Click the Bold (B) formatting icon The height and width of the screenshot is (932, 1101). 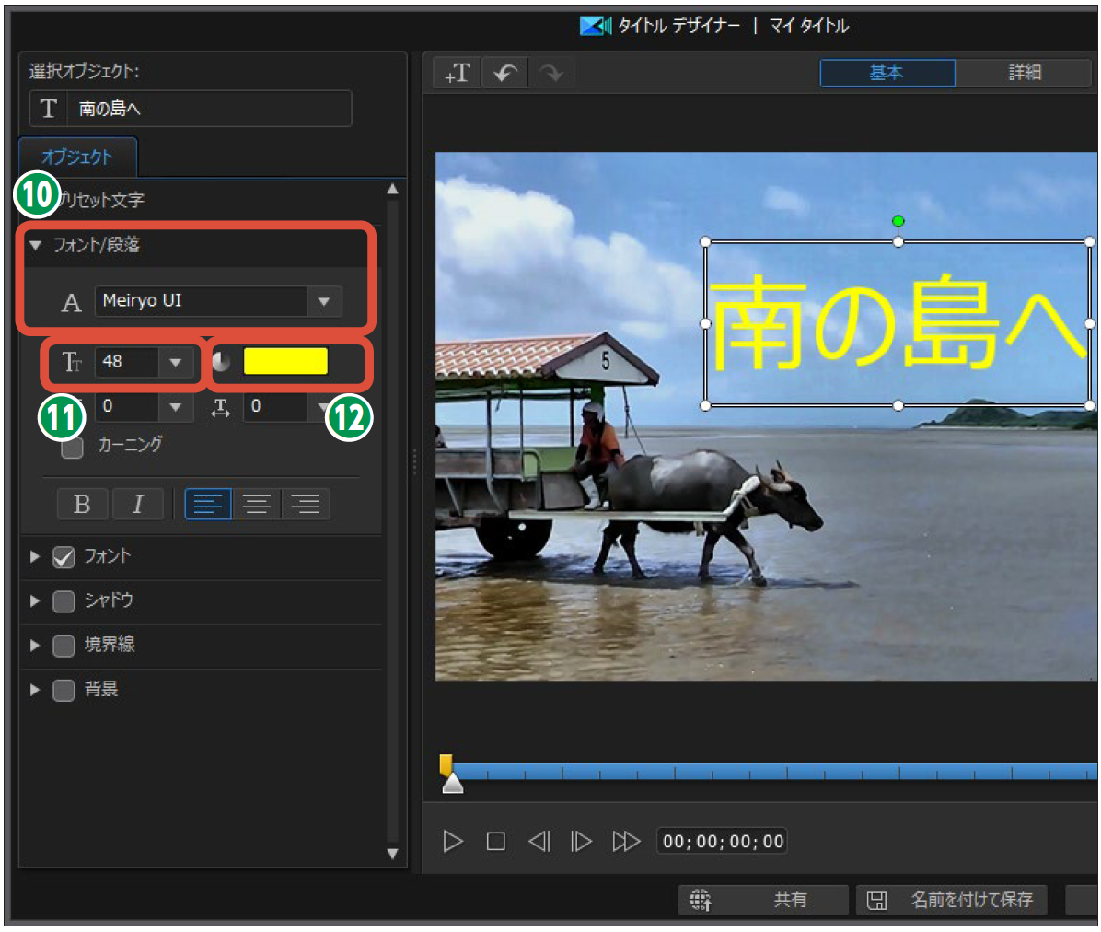(x=82, y=504)
